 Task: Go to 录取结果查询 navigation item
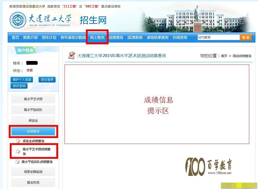point(158,37)
